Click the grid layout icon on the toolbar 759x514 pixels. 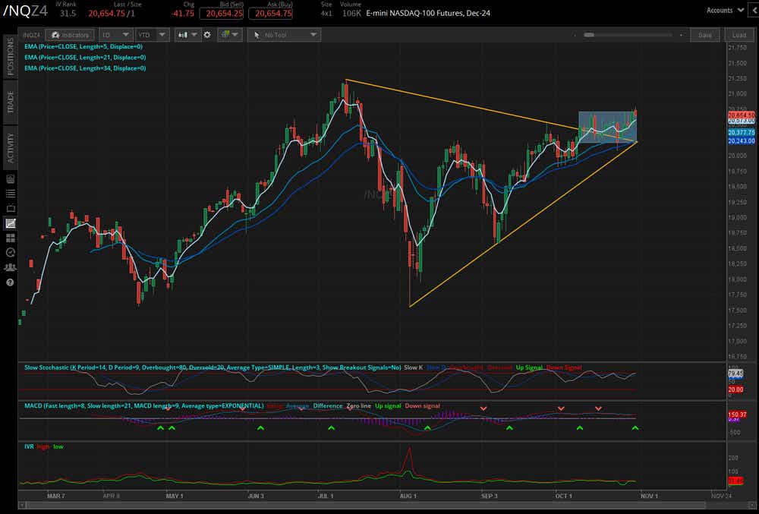[225, 34]
